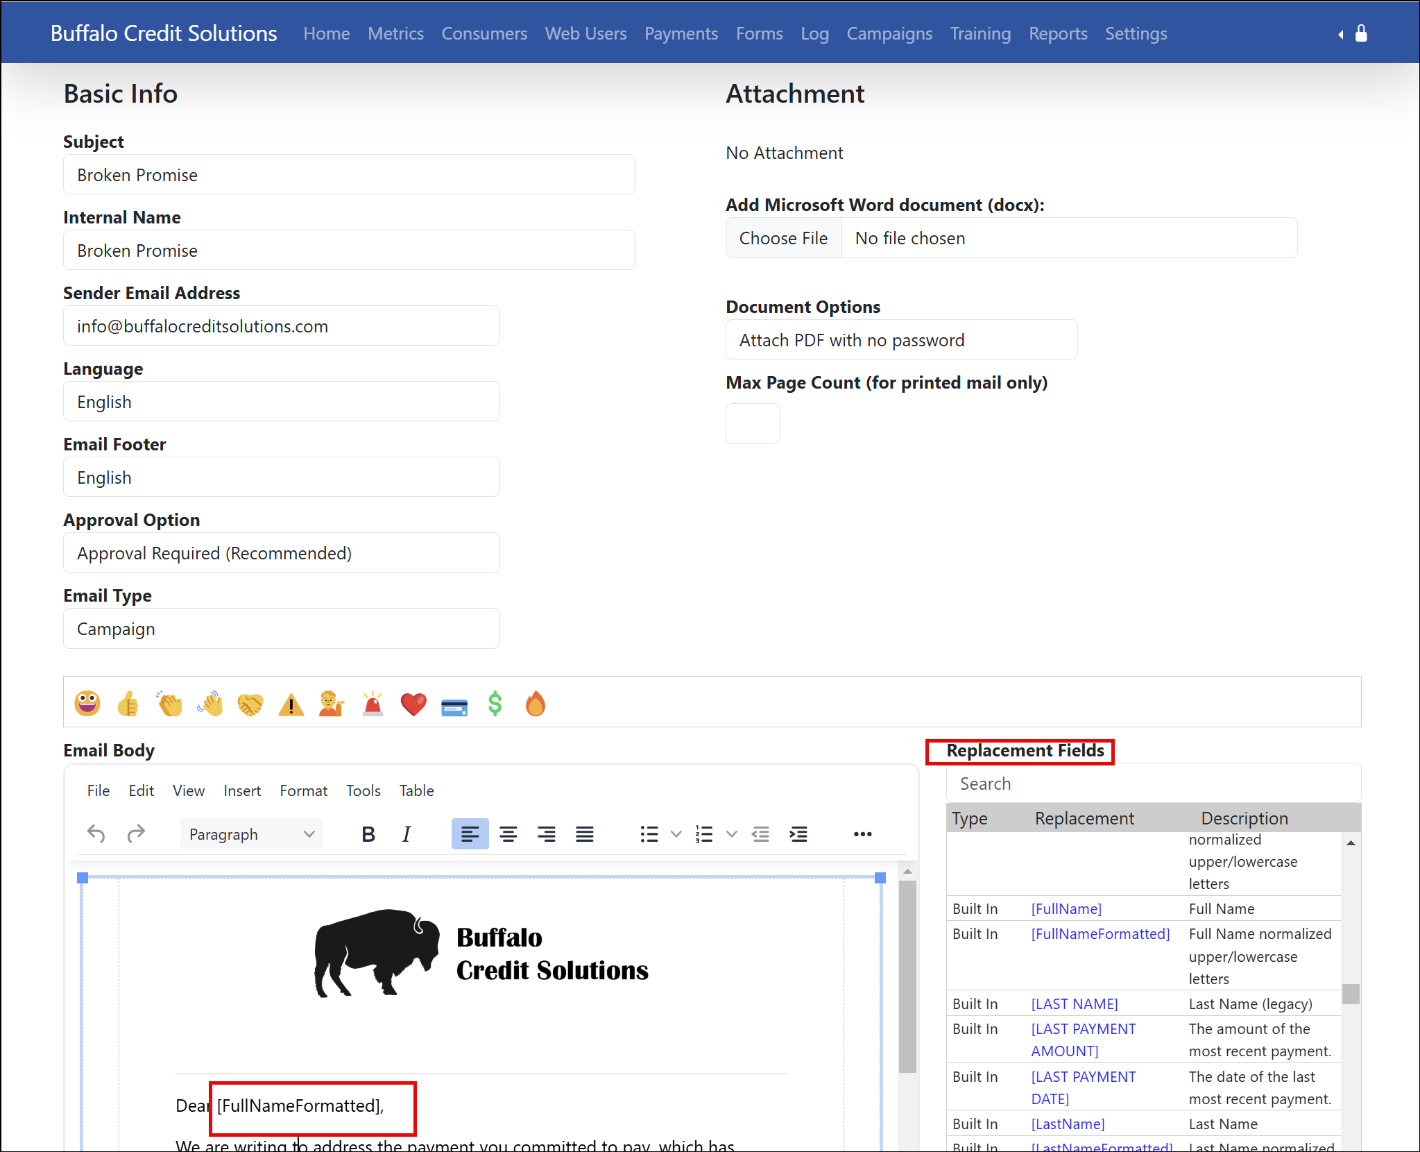
Task: Toggle bold formatting
Action: click(x=368, y=833)
